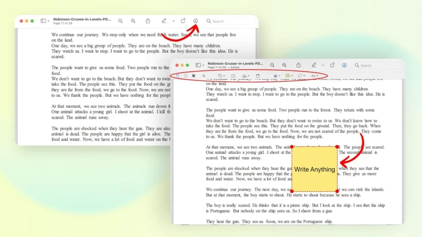The width and height of the screenshot is (422, 237).
Task: Click the document title in the back window
Action: tap(82, 19)
